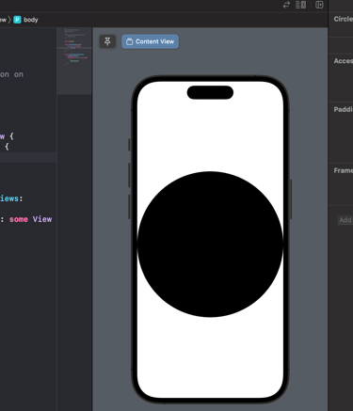Click the body property icon in breadcrumb
Image resolution: width=353 pixels, height=411 pixels.
point(17,20)
